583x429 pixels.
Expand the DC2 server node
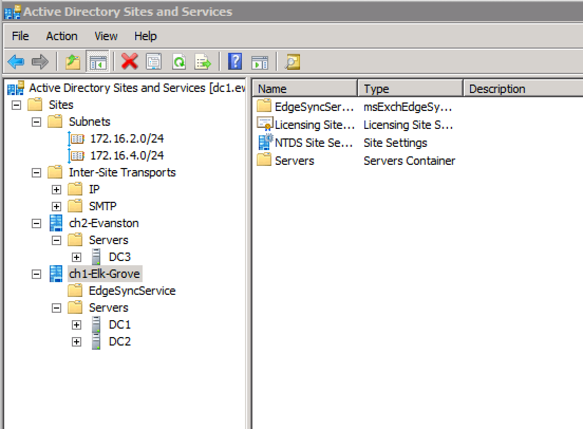coord(77,342)
